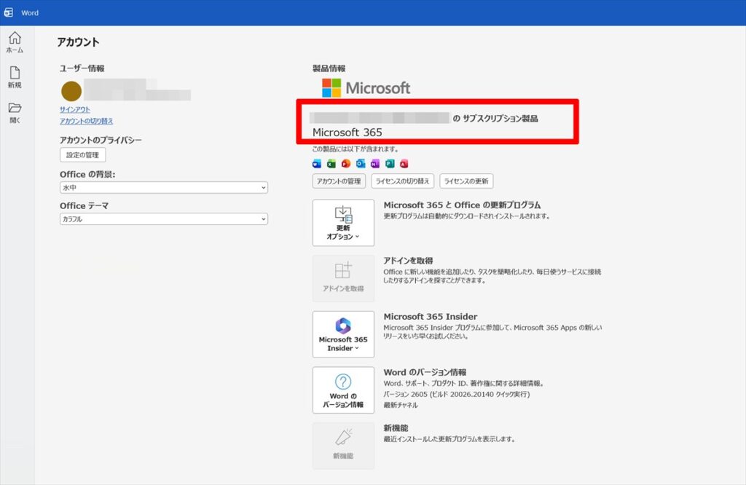Click the 製品情報 section heading
This screenshot has height=485, width=746.
point(329,68)
